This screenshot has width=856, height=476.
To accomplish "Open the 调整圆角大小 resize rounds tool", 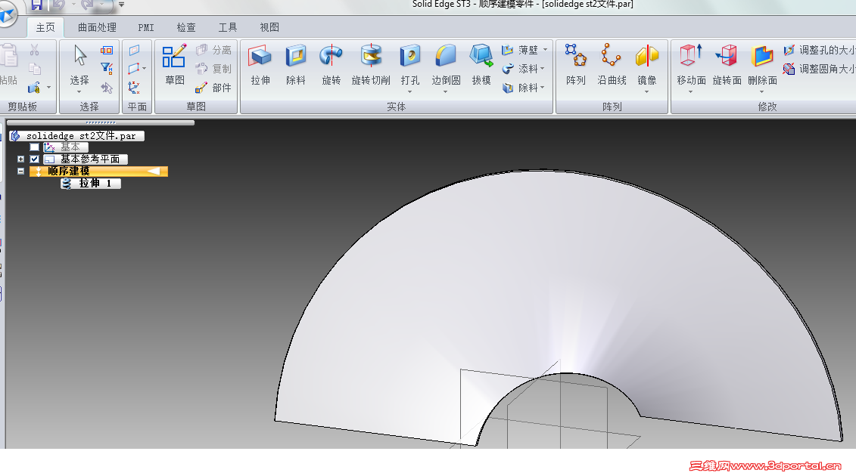I will [x=819, y=69].
